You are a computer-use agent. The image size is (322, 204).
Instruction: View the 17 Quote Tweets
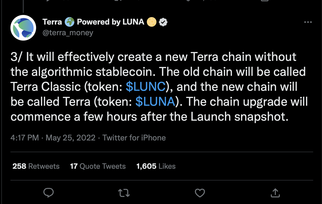[x=98, y=166]
